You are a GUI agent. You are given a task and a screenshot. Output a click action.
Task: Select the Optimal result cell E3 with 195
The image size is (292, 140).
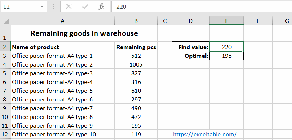[x=227, y=56]
